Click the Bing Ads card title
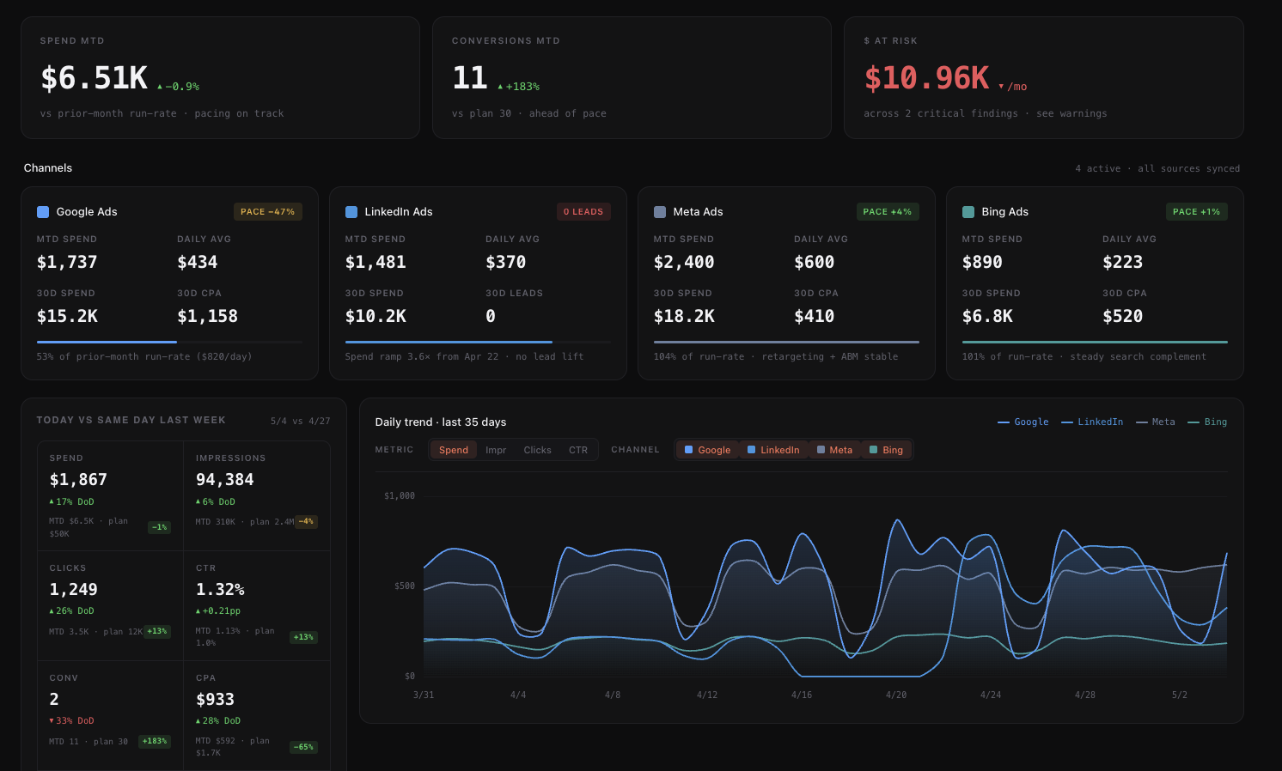The height and width of the screenshot is (771, 1282). [1004, 212]
